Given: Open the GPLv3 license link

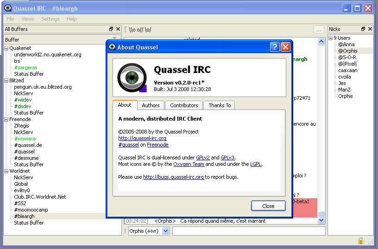Looking at the screenshot, I should [x=227, y=158].
